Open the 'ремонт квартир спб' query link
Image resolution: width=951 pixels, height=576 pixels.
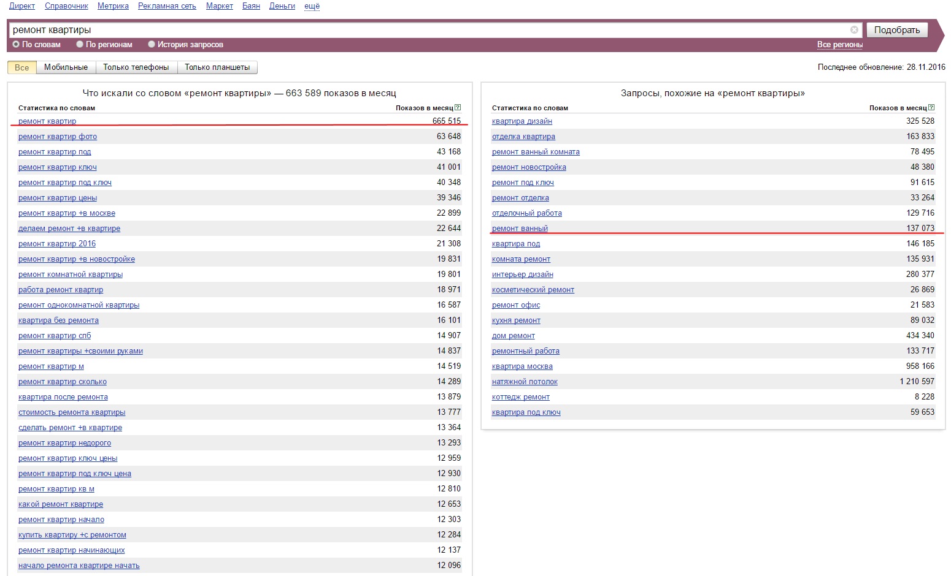[x=55, y=336]
